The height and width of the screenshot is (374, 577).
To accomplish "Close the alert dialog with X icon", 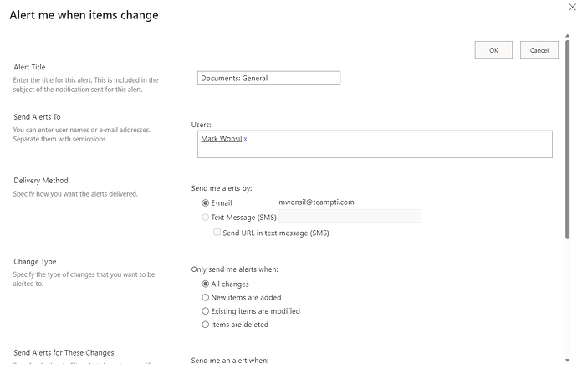I will point(572,7).
